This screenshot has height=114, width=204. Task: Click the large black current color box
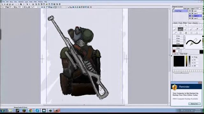click(201, 52)
